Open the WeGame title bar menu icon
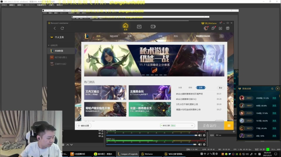Screen dimensions: 281x157 pos(221,23)
